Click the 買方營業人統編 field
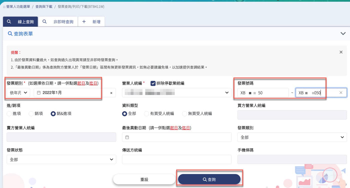 click(292, 115)
